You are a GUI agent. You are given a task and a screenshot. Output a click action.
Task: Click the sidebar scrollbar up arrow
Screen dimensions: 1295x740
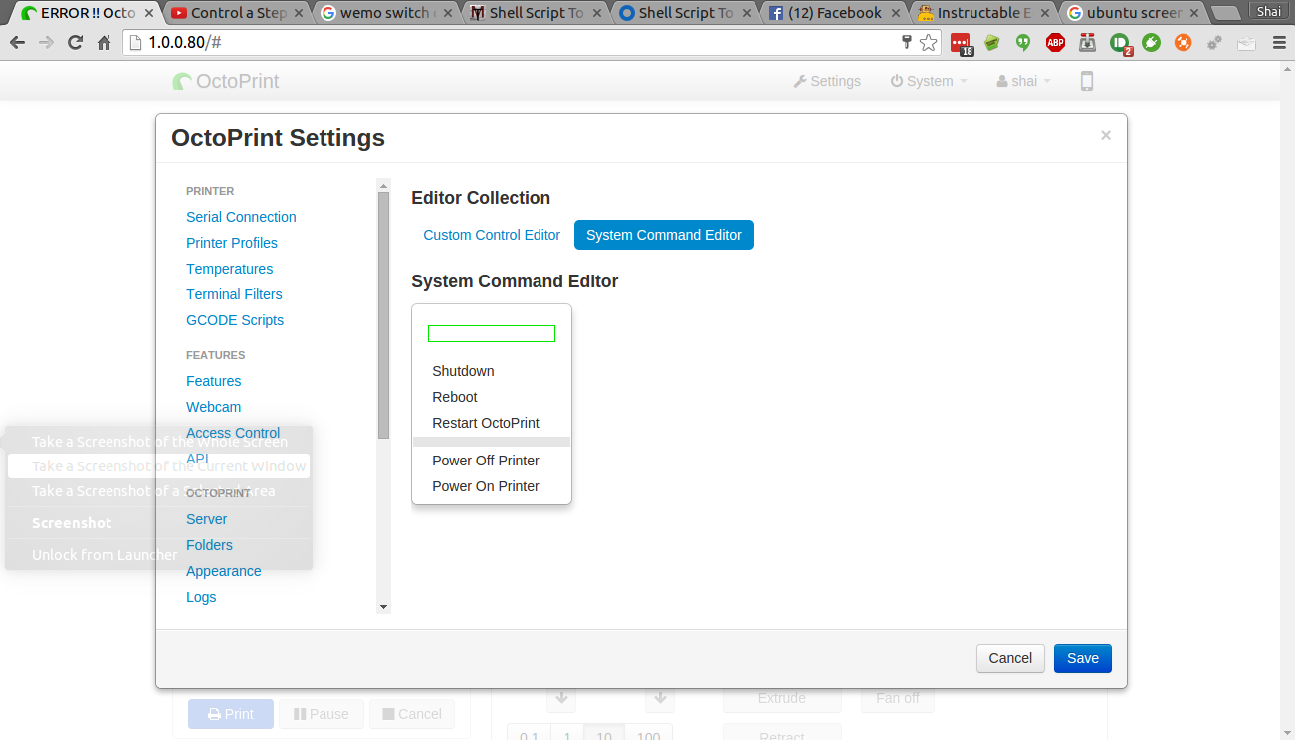(383, 184)
